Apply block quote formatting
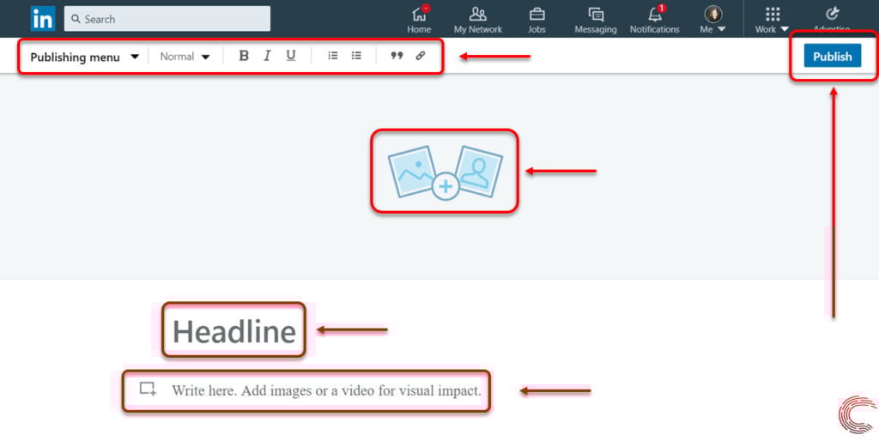 click(397, 56)
